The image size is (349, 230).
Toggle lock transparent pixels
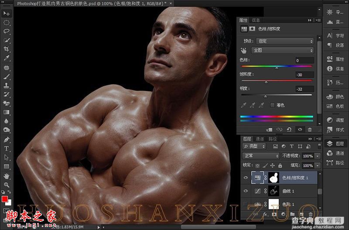click(x=257, y=165)
